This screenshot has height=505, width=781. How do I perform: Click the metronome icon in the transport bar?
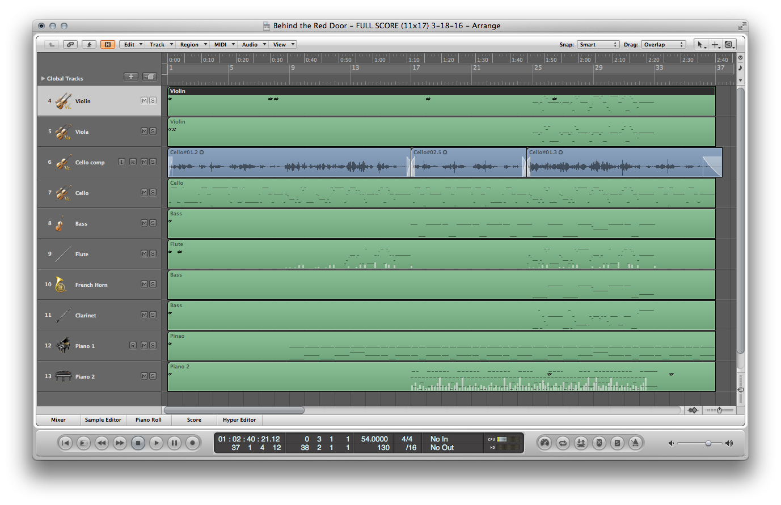click(x=635, y=443)
